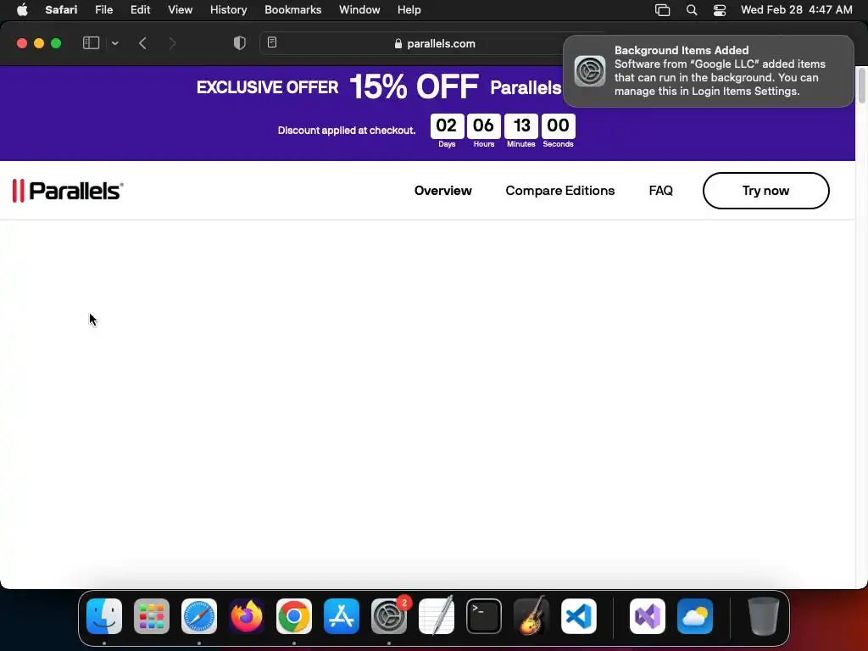This screenshot has width=868, height=651.
Task: Open Safari from the Dock
Action: pyautogui.click(x=199, y=615)
